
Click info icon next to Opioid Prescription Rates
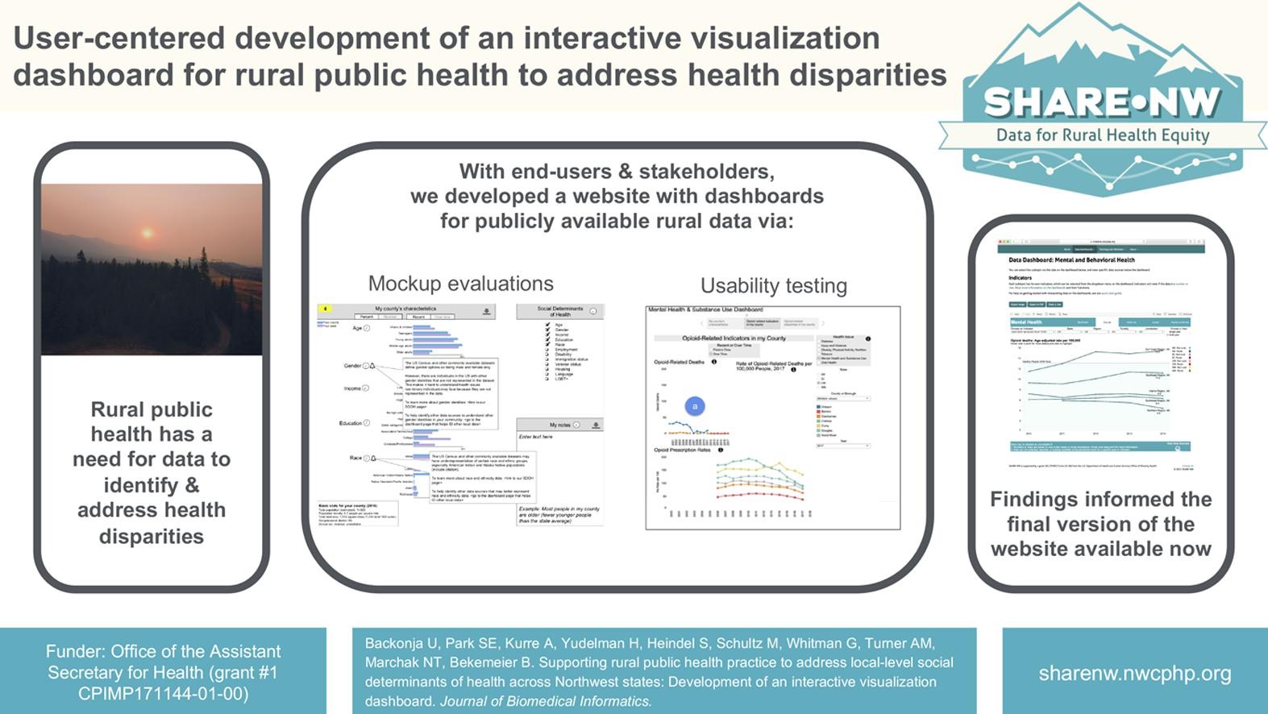point(721,450)
